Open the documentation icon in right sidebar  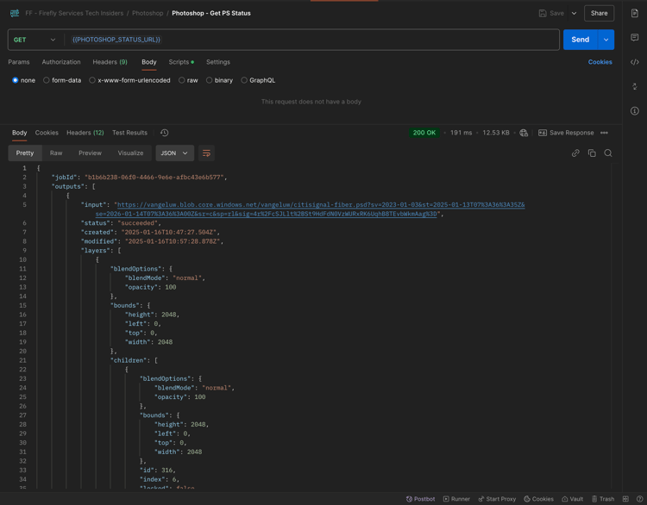(x=635, y=13)
